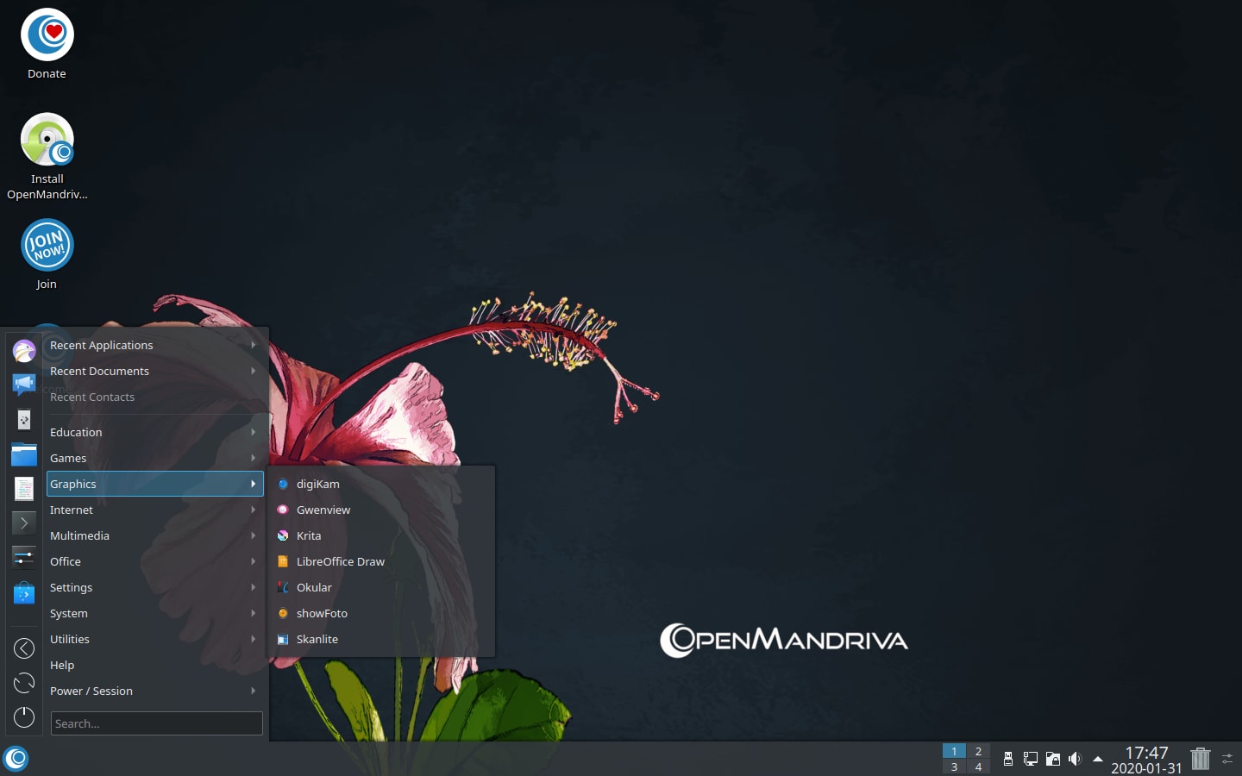Click the digital clock showing 17:47
This screenshot has width=1242, height=776.
[x=1145, y=759]
